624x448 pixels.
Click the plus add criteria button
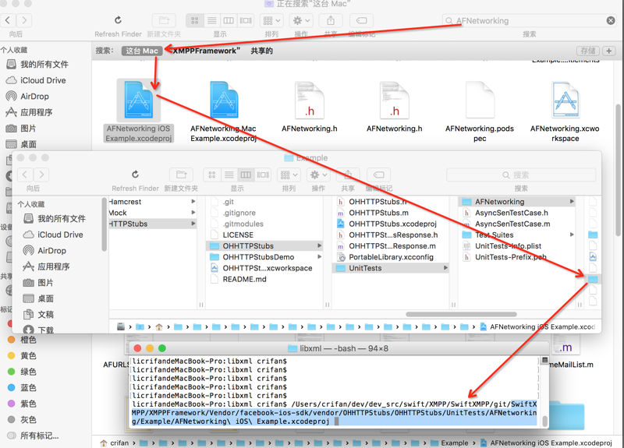click(608, 51)
